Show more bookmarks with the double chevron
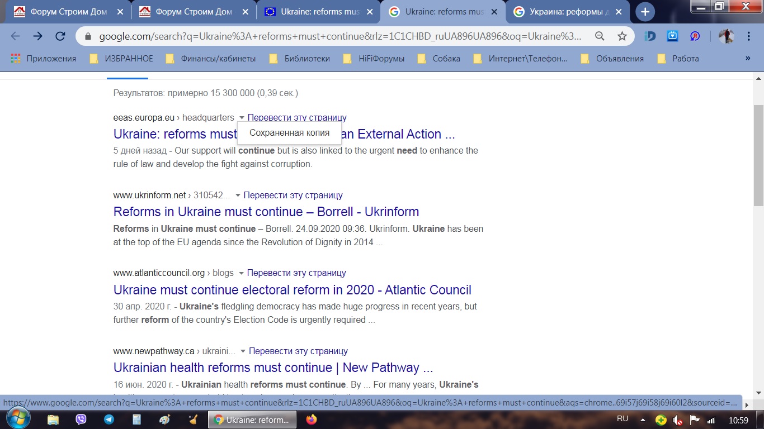 pos(748,58)
